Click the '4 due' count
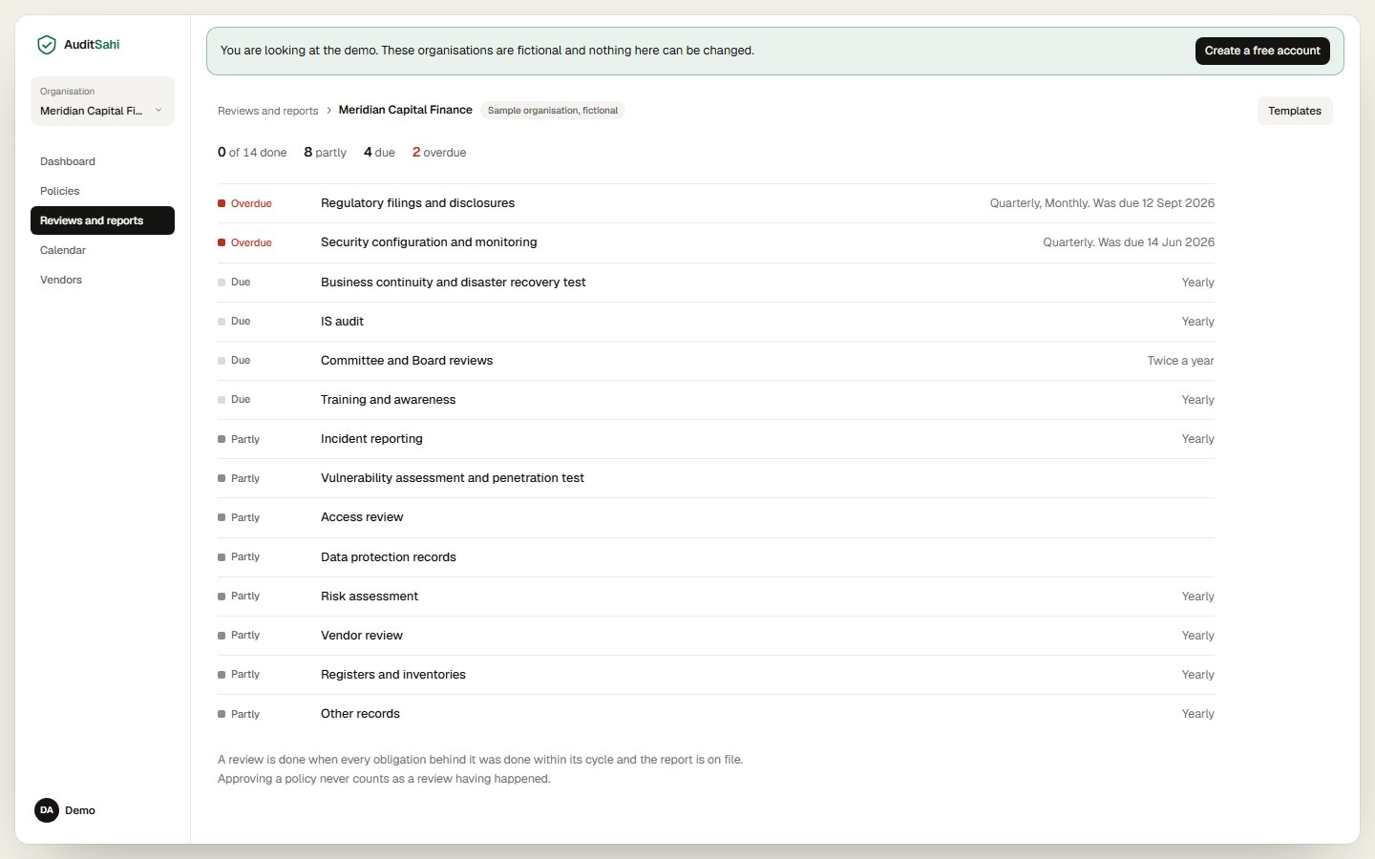Viewport: 1375px width, 859px height. click(x=379, y=153)
